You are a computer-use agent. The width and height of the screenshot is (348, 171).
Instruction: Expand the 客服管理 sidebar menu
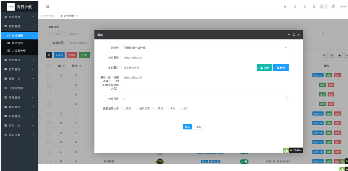coord(19,98)
